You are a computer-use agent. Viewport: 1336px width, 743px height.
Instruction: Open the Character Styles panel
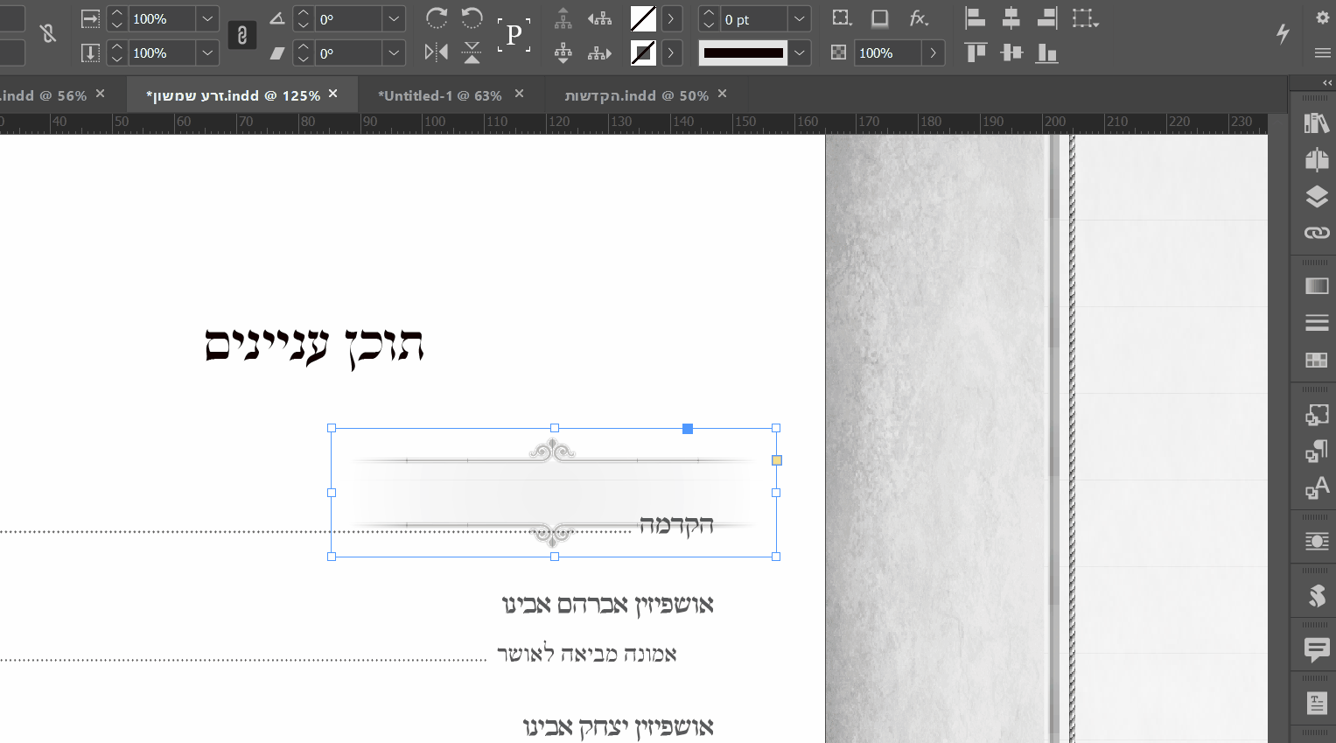(x=1316, y=488)
